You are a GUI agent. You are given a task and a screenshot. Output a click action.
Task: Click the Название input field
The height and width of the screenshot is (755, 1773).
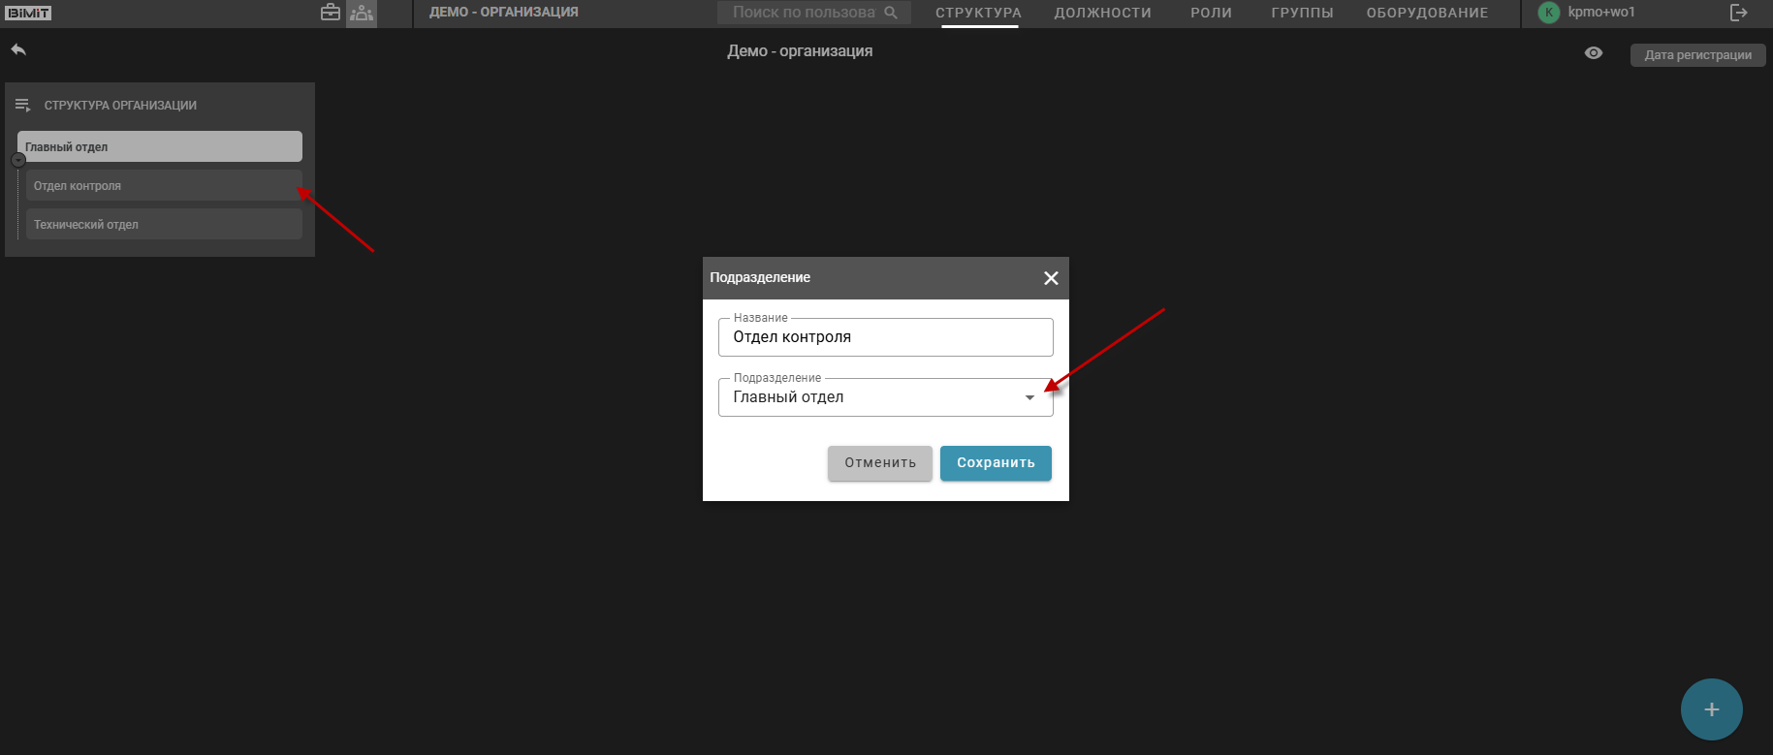(885, 337)
